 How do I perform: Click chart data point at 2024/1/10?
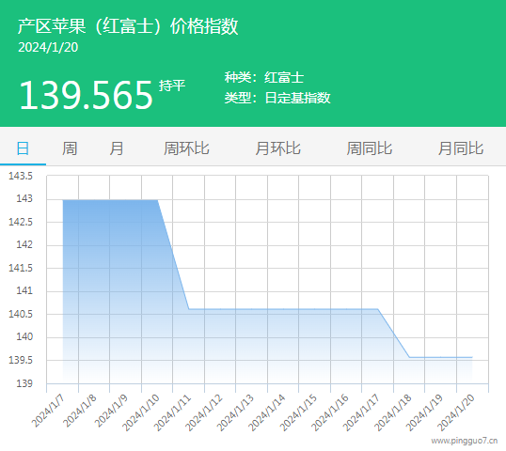[157, 200]
